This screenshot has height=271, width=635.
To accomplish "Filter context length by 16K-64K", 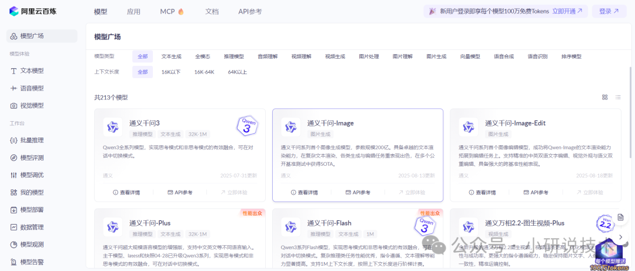I will tap(204, 72).
